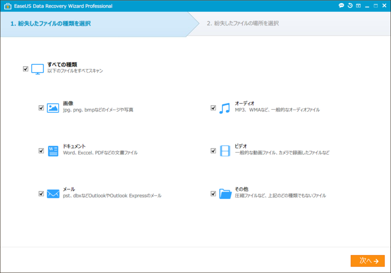Click the Word、Exccel、PDF description text
This screenshot has height=273, width=391.
[100, 153]
